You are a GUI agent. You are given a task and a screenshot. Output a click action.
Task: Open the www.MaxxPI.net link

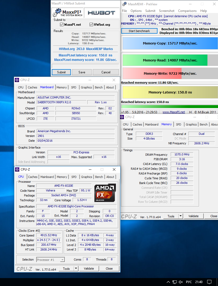click(174, 112)
